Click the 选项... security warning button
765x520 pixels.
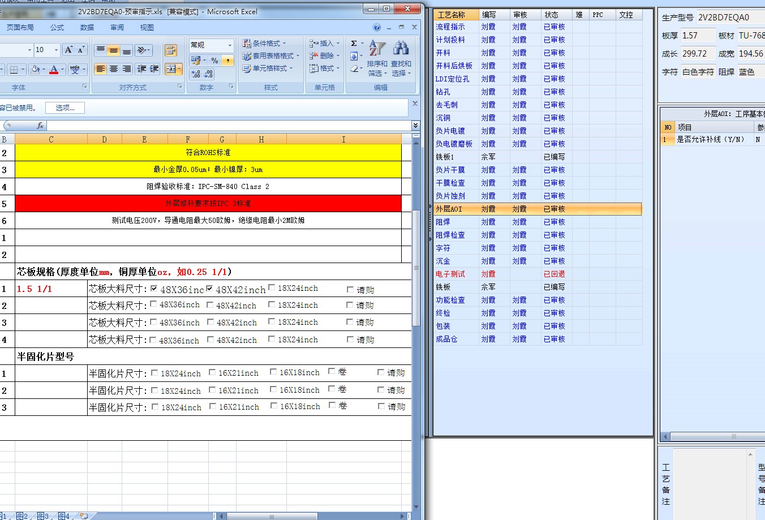tap(65, 108)
